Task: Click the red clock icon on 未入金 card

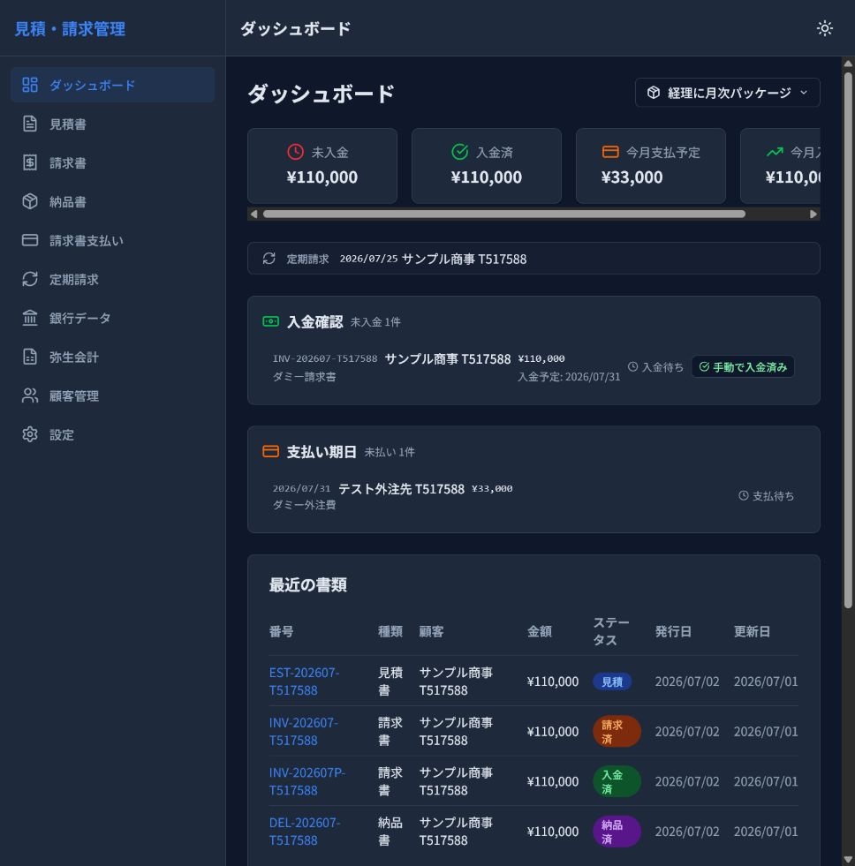Action: pyautogui.click(x=296, y=152)
